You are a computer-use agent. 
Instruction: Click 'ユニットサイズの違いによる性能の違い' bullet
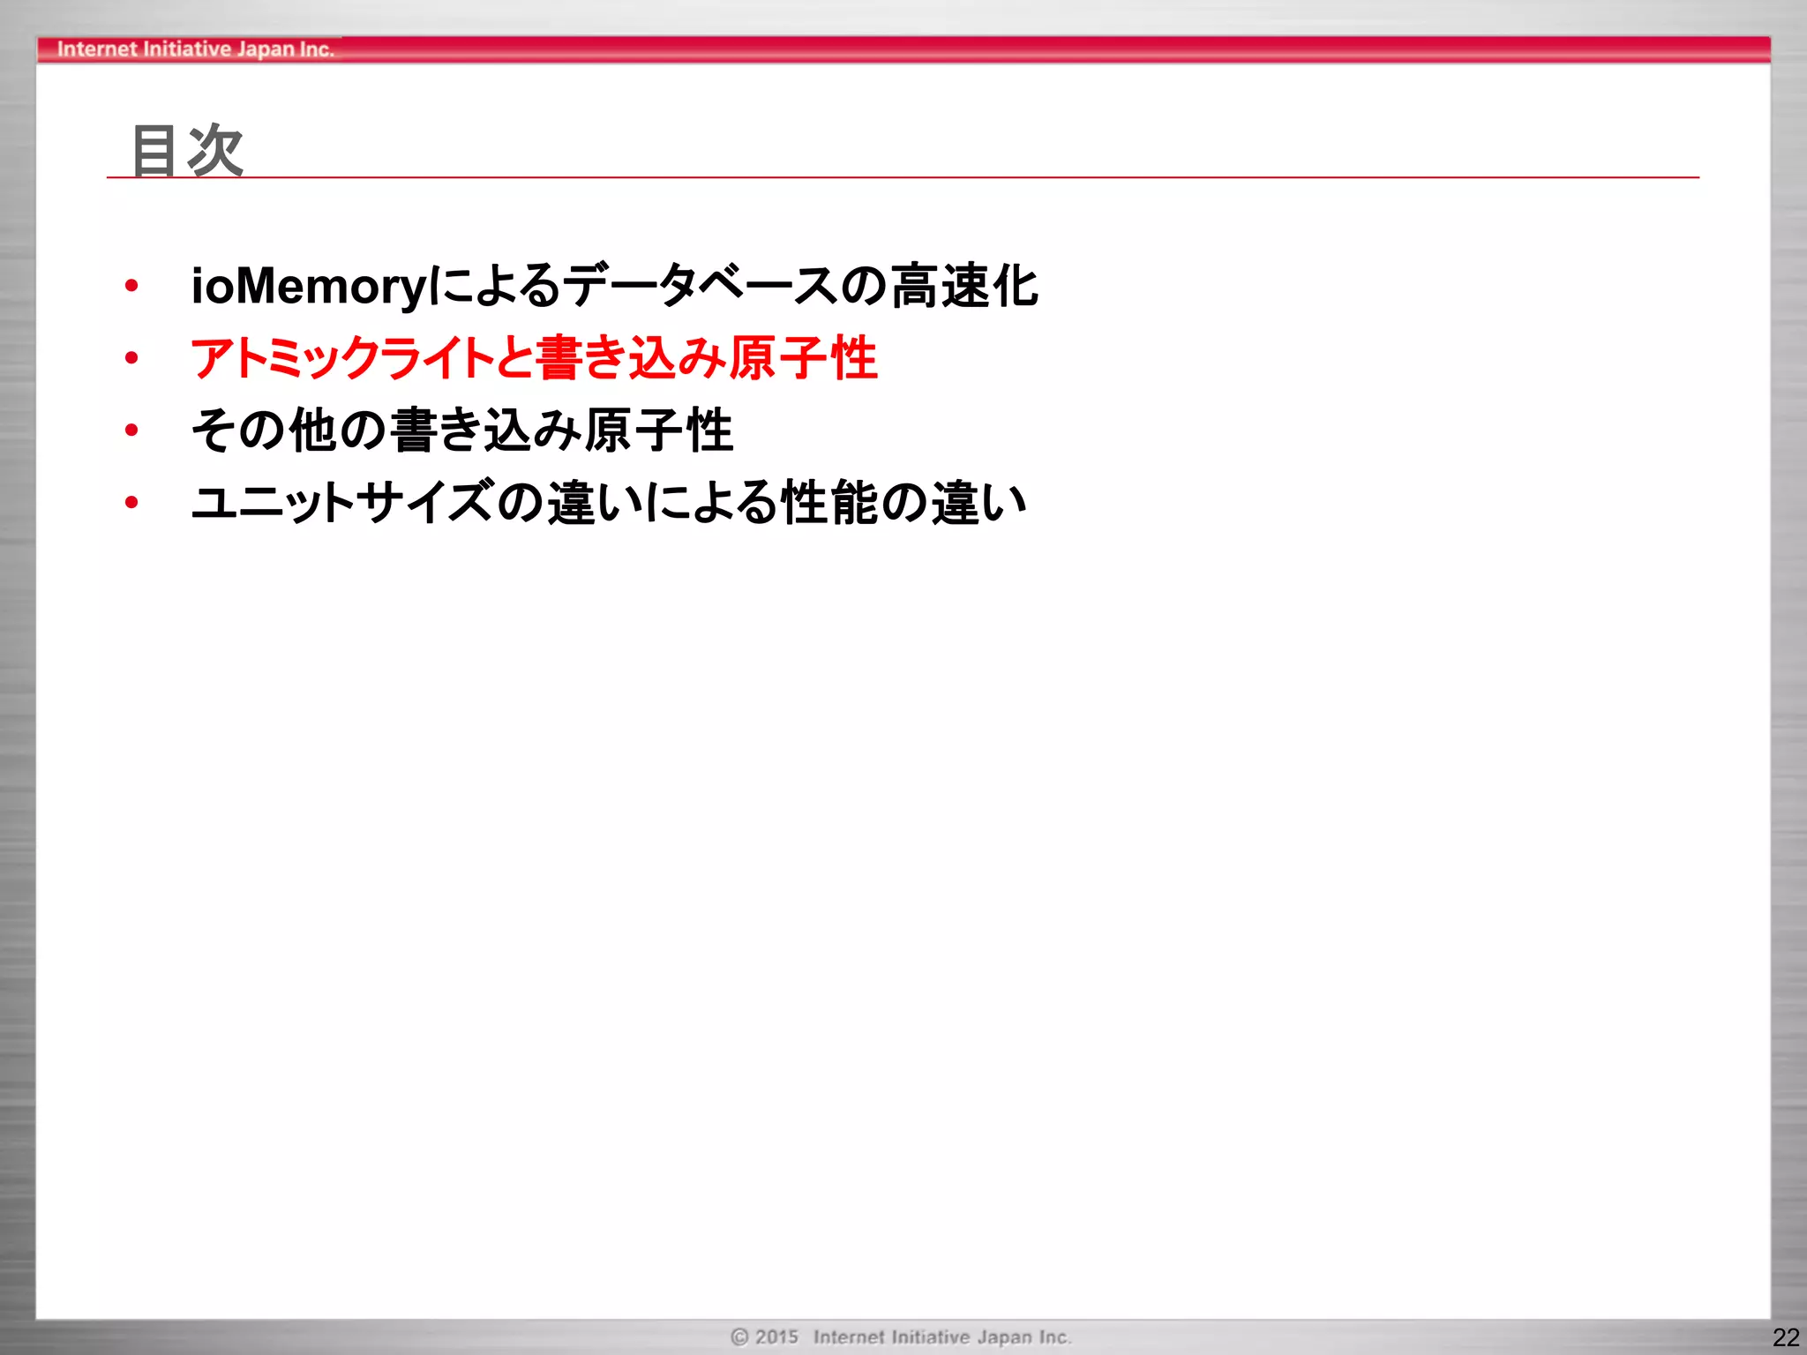coord(609,503)
